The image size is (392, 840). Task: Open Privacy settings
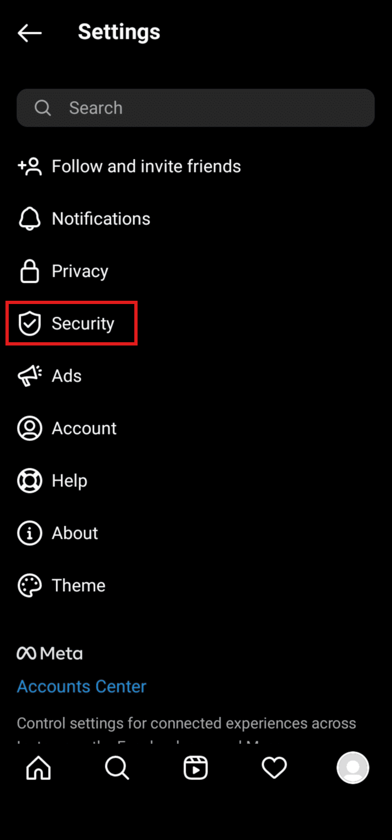click(80, 271)
